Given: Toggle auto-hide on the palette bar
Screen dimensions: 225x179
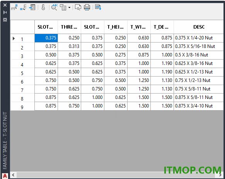Looking at the screenshot, I should (5, 12).
